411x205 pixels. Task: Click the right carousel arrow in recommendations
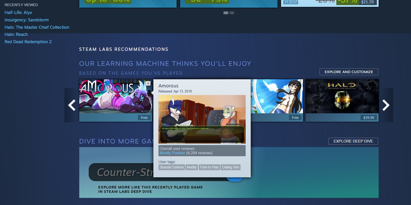click(386, 105)
